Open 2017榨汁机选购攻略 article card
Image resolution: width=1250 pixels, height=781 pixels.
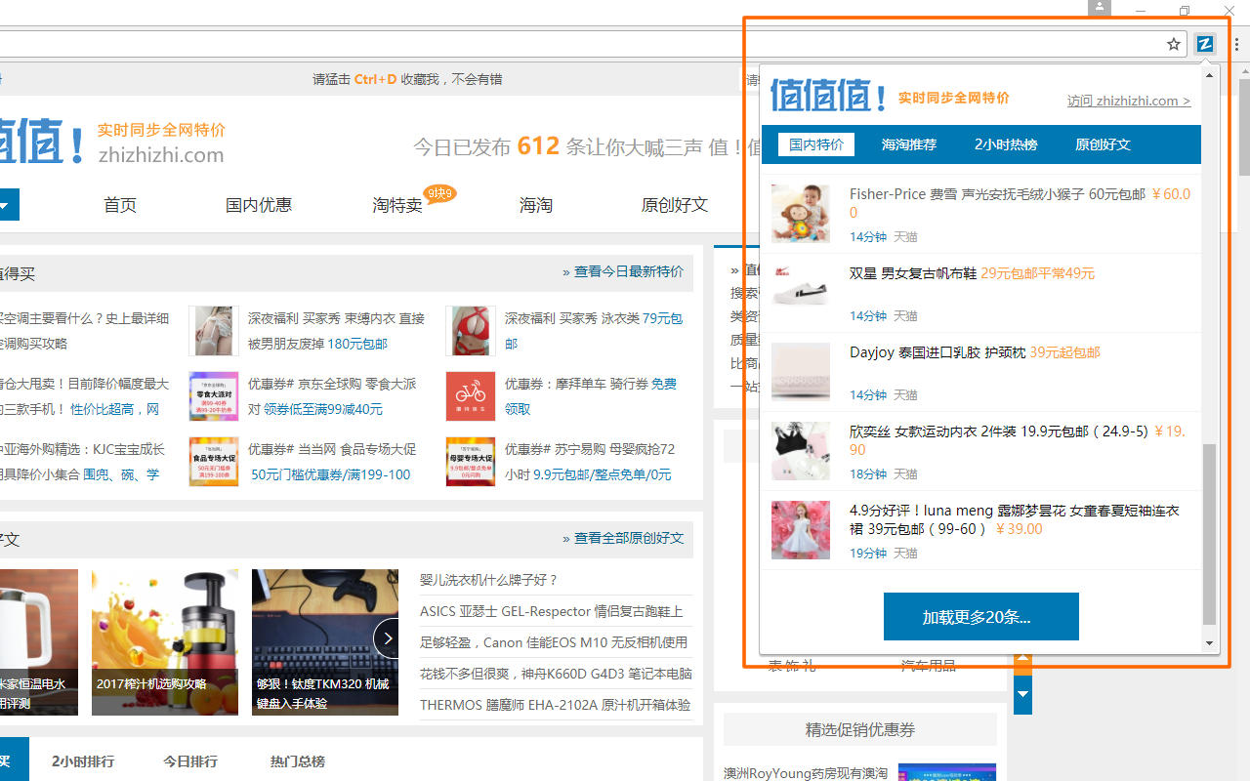(x=165, y=642)
